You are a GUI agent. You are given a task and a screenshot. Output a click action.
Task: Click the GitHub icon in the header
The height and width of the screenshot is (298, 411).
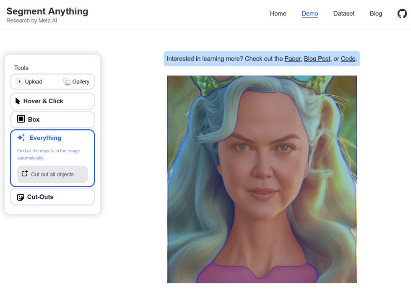401,13
